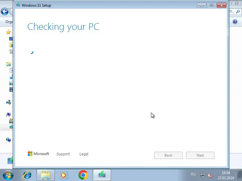Click the Back button in Windows 11 Setup

click(x=168, y=155)
